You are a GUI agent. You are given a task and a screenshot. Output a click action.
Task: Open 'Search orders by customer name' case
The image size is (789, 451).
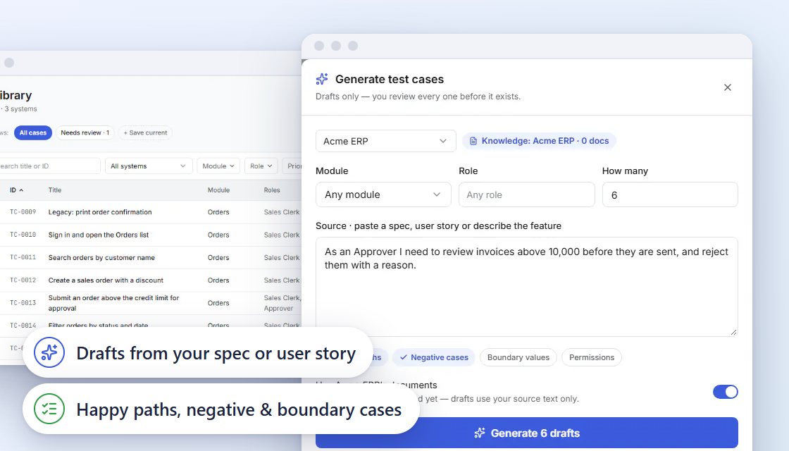coord(101,258)
